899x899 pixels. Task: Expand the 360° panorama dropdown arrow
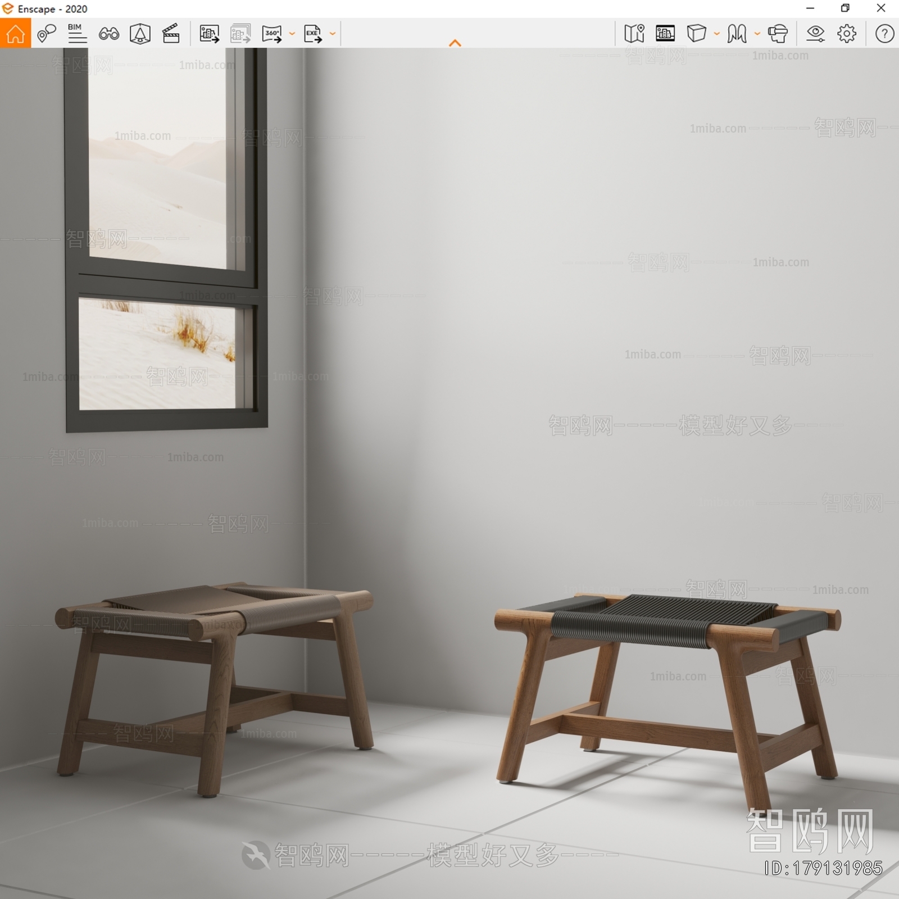pyautogui.click(x=292, y=34)
